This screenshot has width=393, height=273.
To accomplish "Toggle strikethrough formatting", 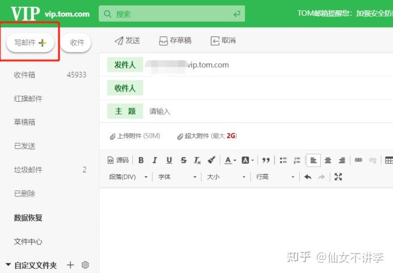I will (x=183, y=160).
